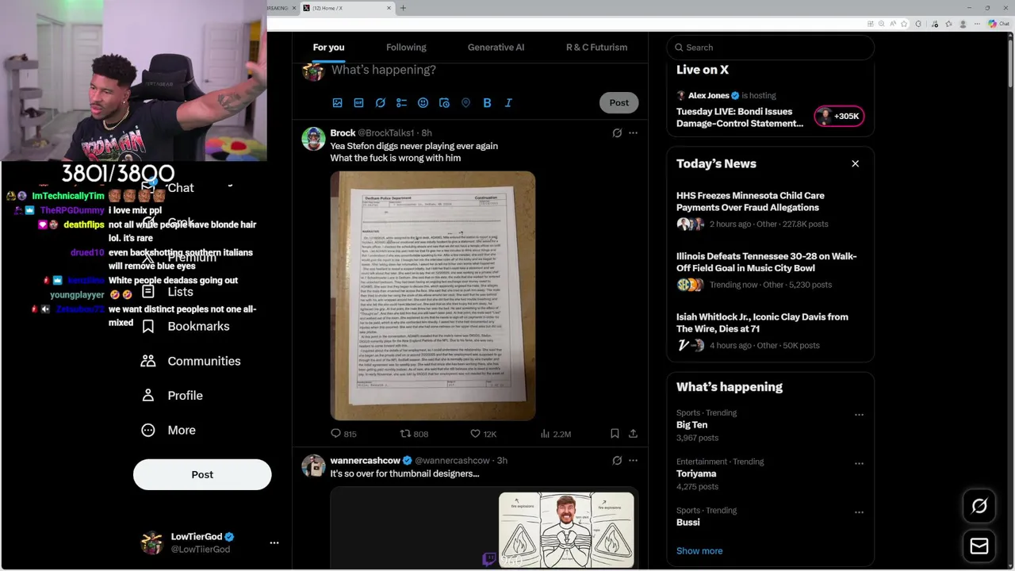
Task: Open the emoji picker in composer
Action: [423, 102]
